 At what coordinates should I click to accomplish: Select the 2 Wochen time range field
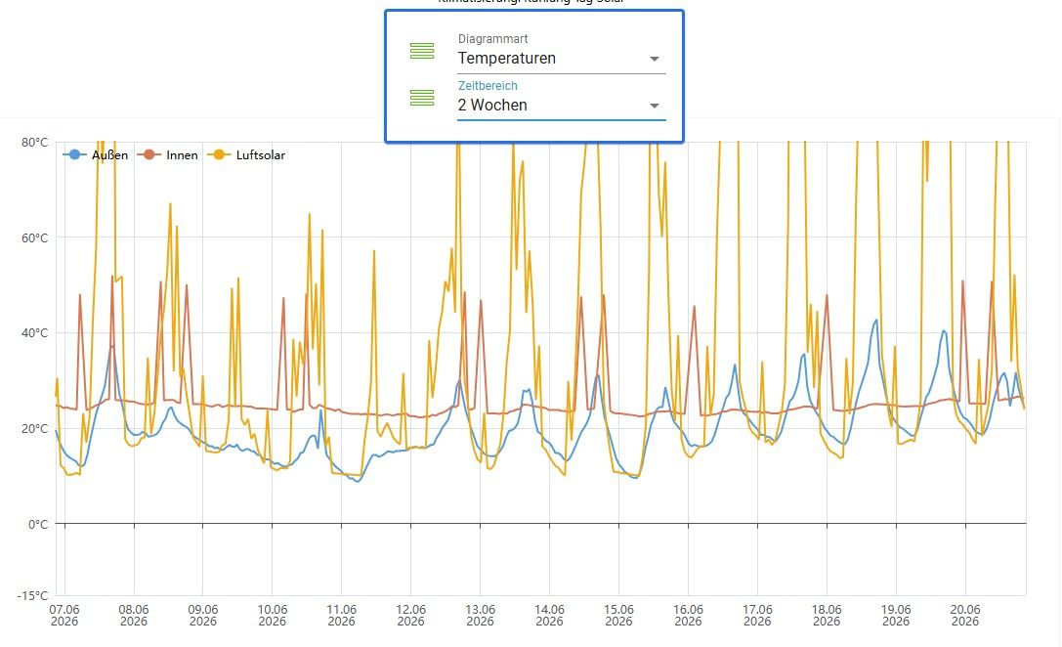click(562, 105)
